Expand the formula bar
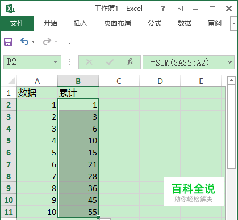The image size is (238, 220). coord(230,62)
